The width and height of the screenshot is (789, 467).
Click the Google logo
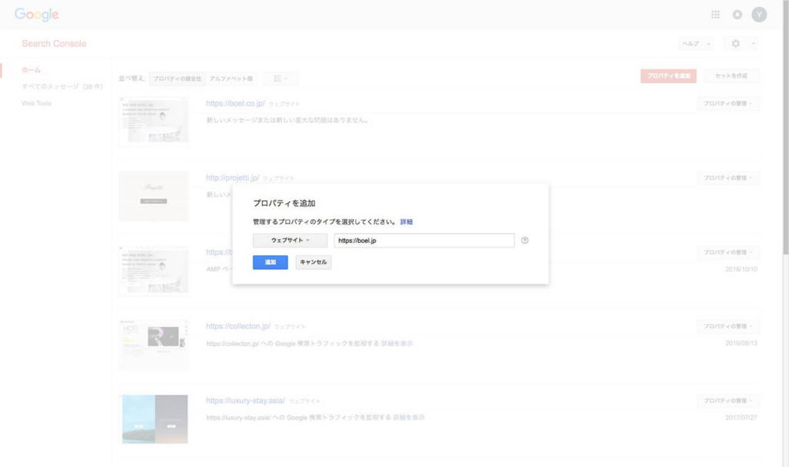click(x=37, y=15)
